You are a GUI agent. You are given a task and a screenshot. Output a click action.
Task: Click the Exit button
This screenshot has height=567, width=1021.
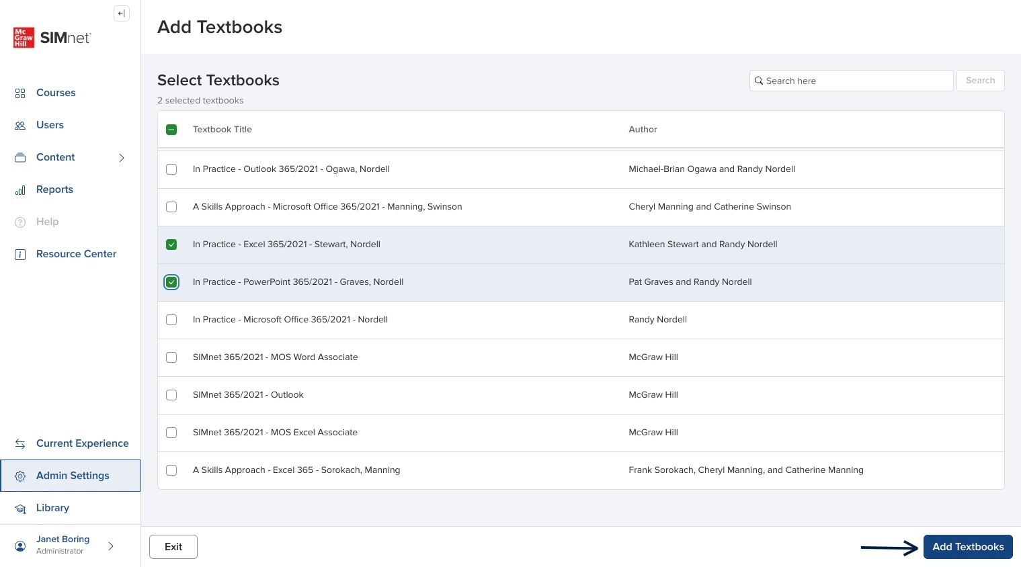click(x=173, y=547)
